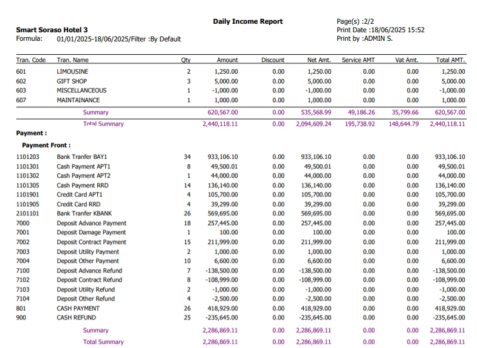Click the Service AMT column header
477x348 pixels.
[x=359, y=60]
